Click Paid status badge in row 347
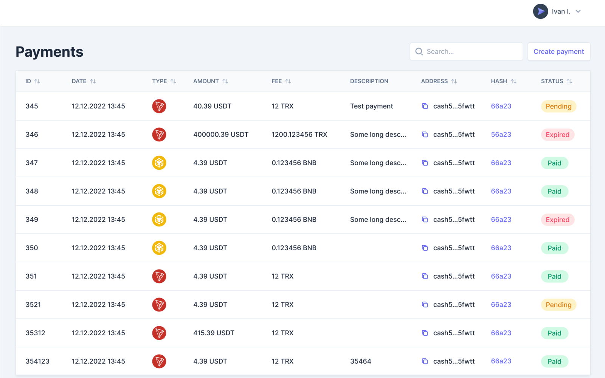 [554, 163]
